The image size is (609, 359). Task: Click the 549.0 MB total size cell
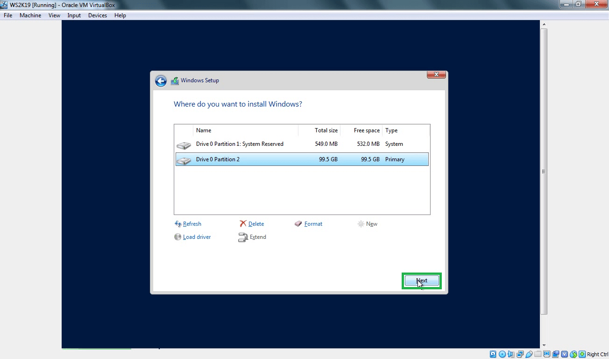pos(326,144)
